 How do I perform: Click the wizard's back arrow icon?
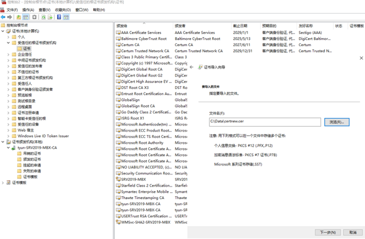[x=192, y=67]
